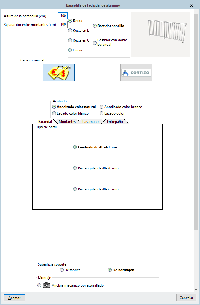Click the Aceptar button
200x305 pixels.
tap(14, 298)
